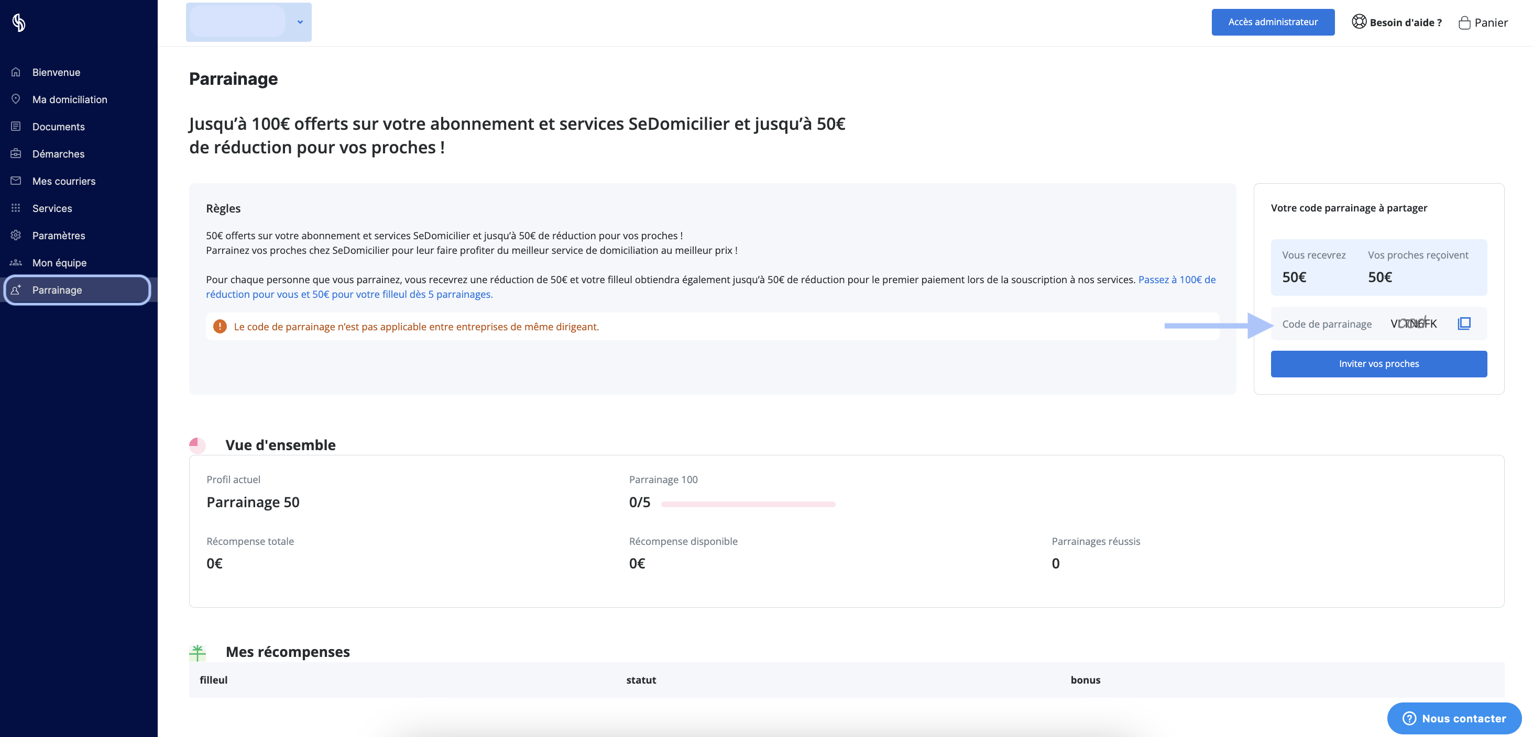Click the Panier shopping bag icon

coord(1464,23)
